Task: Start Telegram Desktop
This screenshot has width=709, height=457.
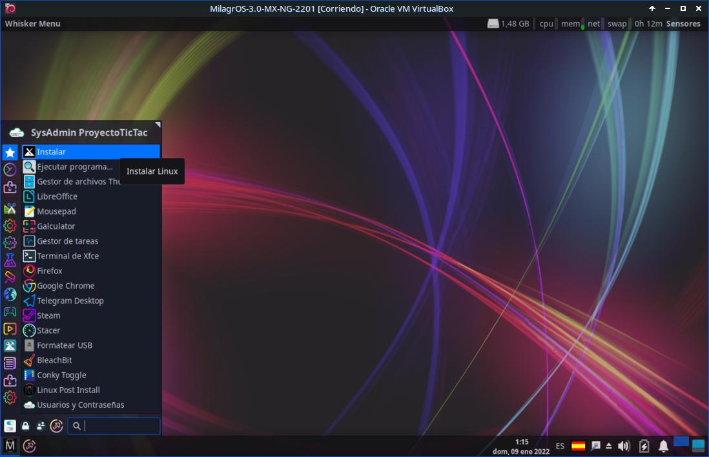Action: (x=70, y=301)
